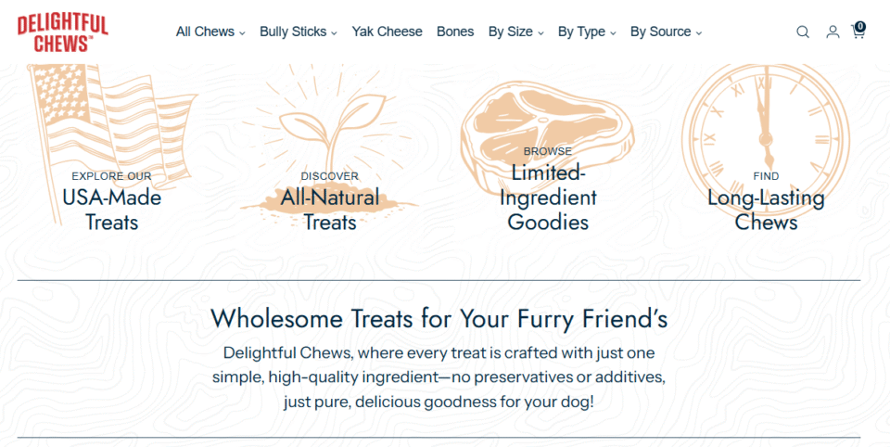
Task: Expand the By Source dropdown
Action: [666, 32]
